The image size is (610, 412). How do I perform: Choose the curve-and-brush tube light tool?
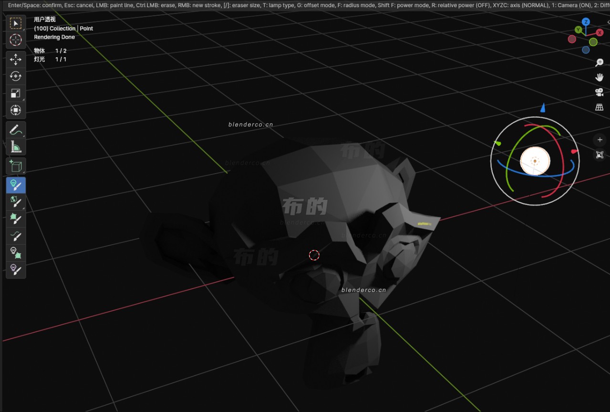pos(16,236)
